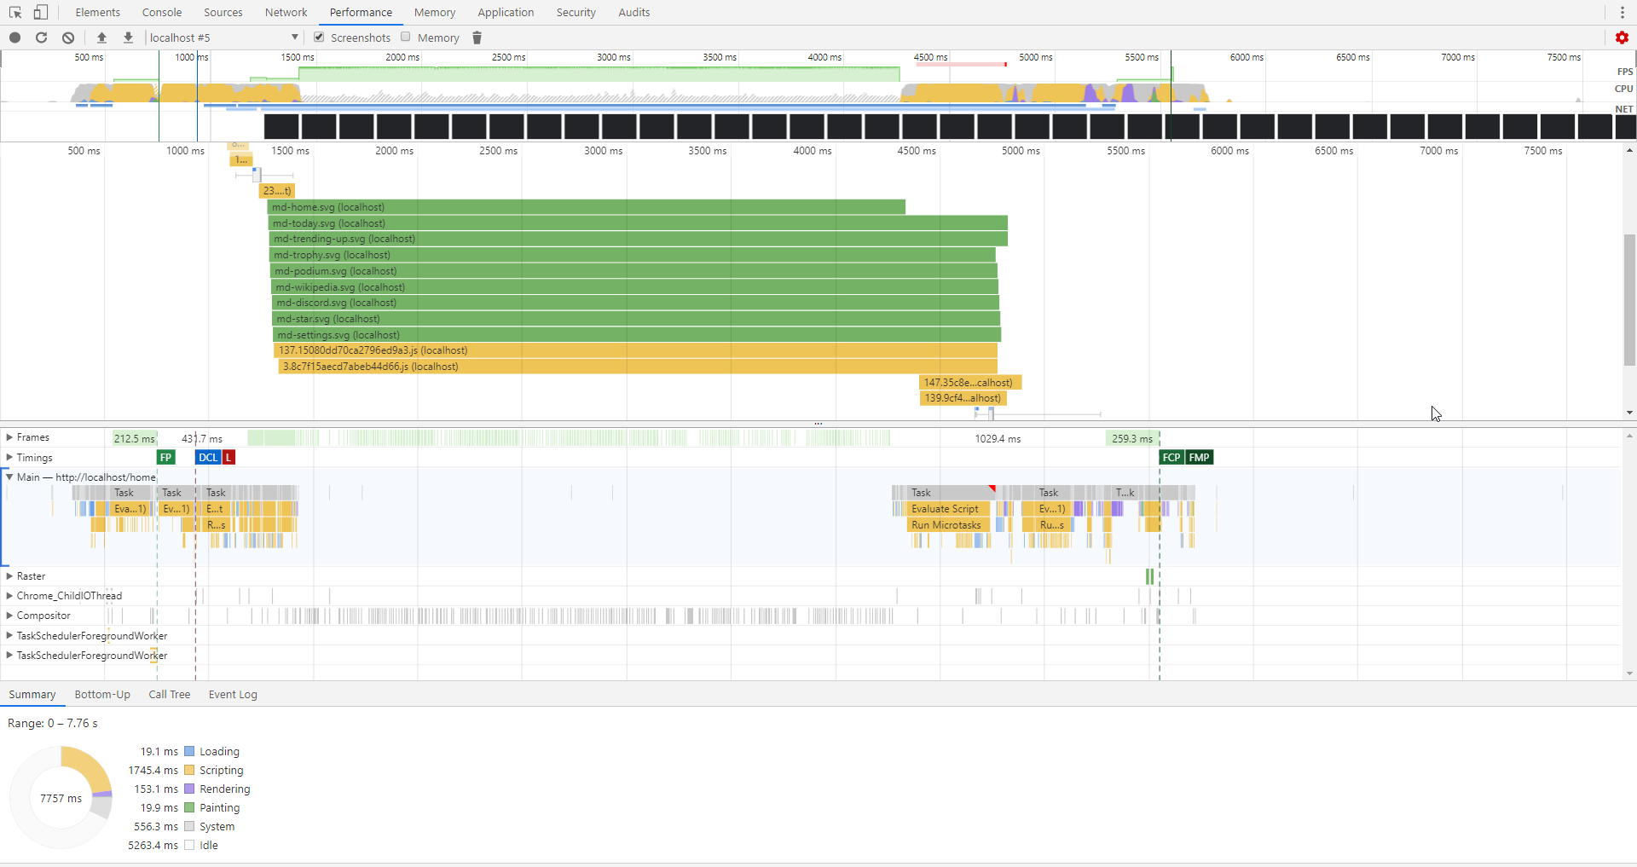Clear the recording with the clear icon

(68, 38)
